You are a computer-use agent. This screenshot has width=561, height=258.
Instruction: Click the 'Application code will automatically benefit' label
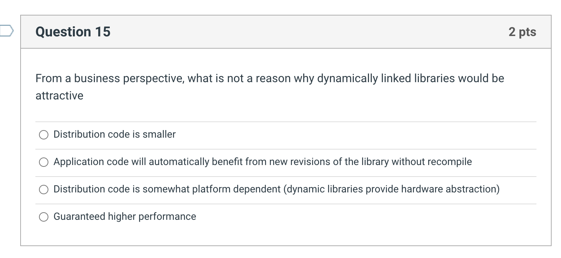point(262,162)
